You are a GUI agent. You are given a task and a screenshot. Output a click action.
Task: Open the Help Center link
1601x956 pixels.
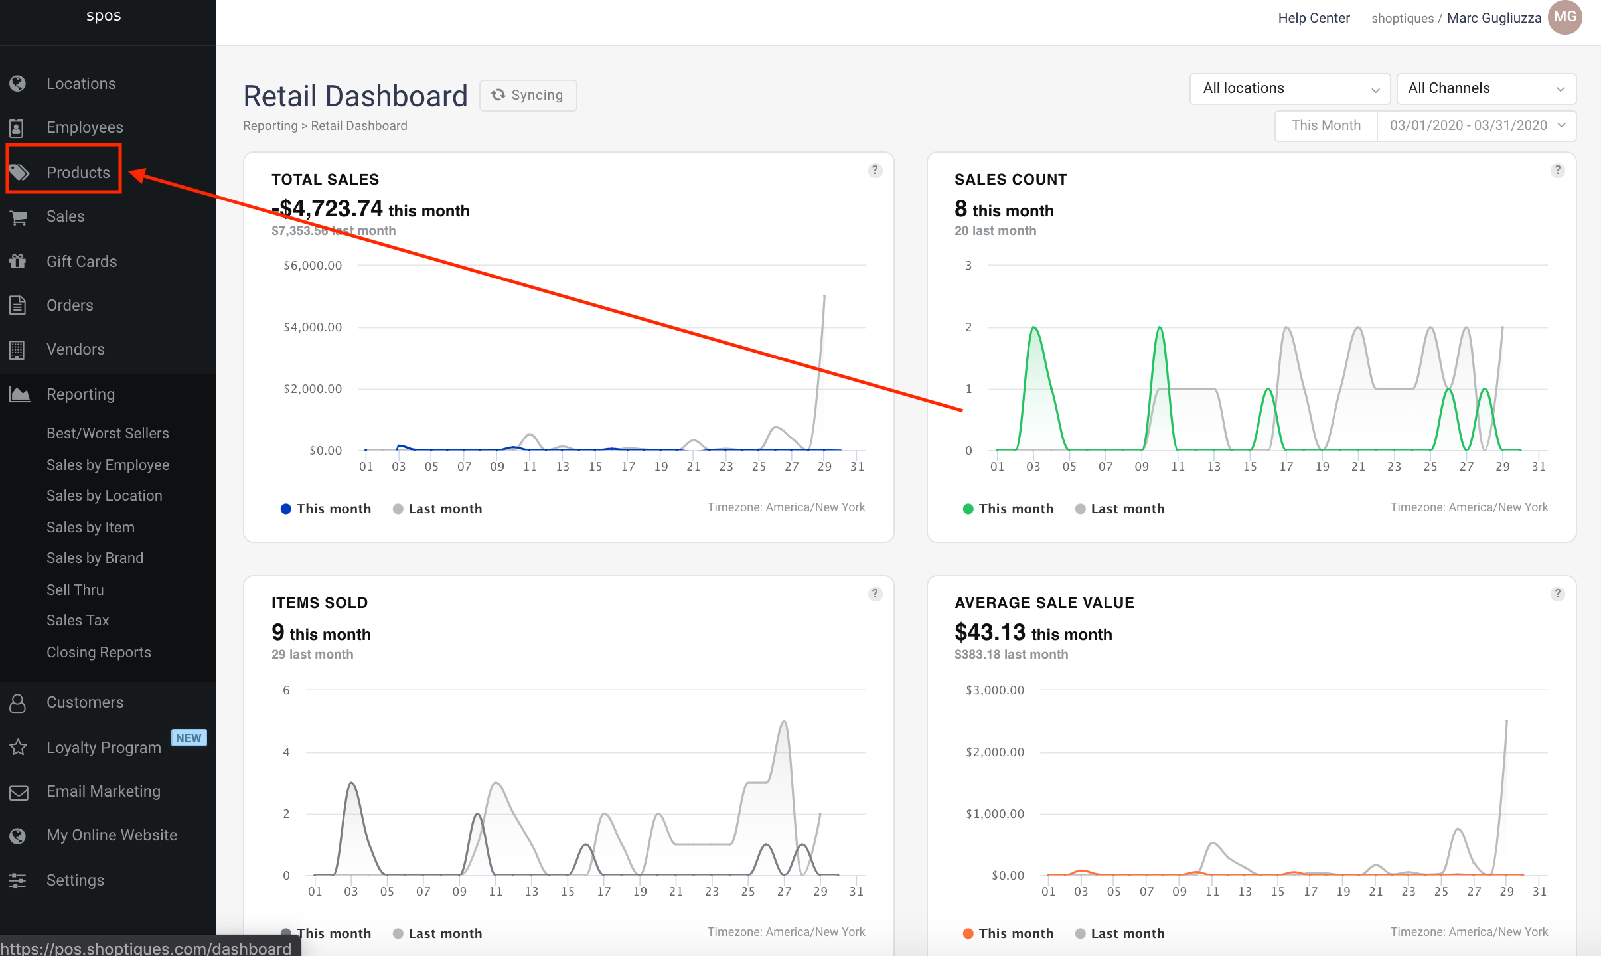coord(1314,18)
